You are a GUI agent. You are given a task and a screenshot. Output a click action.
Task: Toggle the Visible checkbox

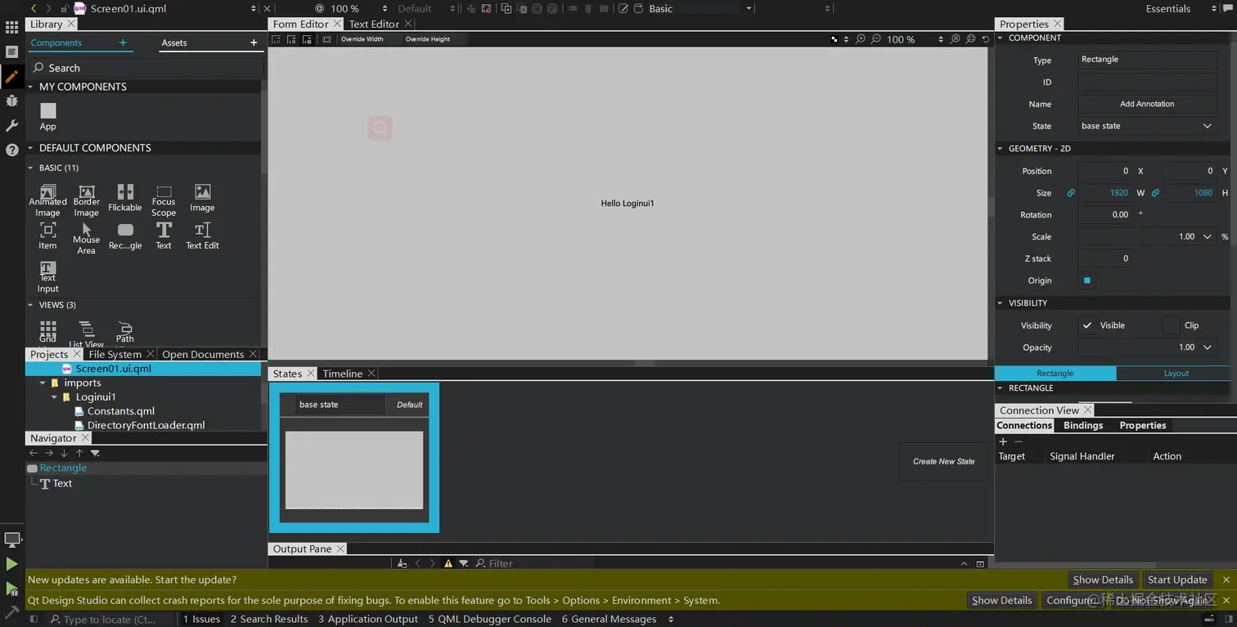pos(1087,325)
